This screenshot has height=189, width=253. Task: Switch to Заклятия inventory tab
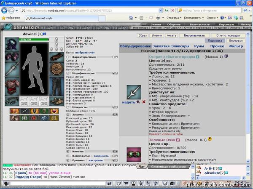(x=161, y=46)
